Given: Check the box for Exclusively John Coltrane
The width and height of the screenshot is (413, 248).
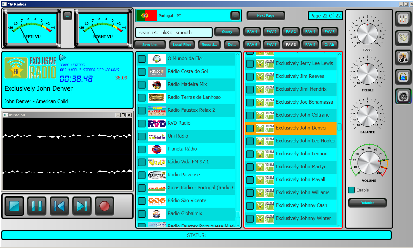Looking at the screenshot, I should pos(250,115).
